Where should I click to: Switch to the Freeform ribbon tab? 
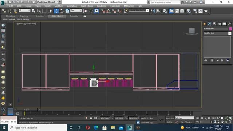(x=24, y=16)
